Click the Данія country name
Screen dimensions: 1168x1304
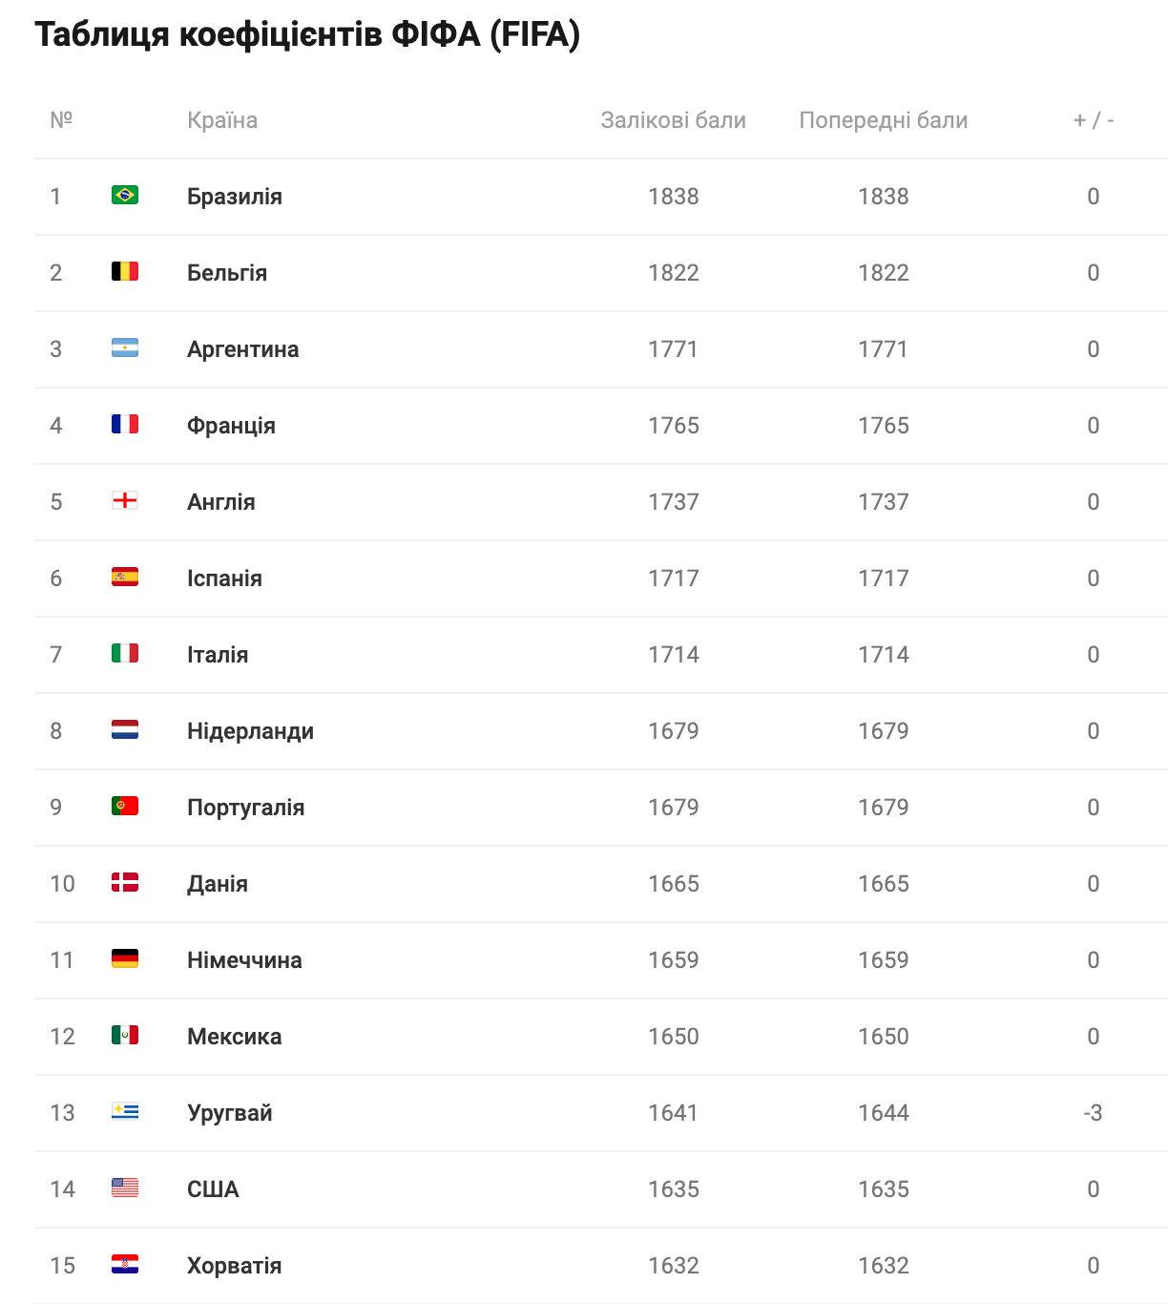pos(218,884)
